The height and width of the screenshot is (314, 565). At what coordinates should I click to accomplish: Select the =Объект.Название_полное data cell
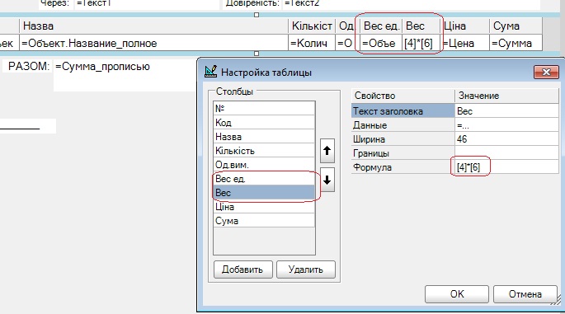coord(153,43)
